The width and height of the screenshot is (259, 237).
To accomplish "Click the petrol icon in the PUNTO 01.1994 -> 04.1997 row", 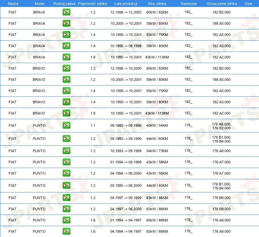I will pyautogui.click(x=66, y=220).
